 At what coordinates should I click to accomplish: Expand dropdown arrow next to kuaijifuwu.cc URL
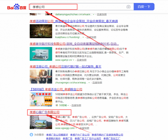pos(83,37)
